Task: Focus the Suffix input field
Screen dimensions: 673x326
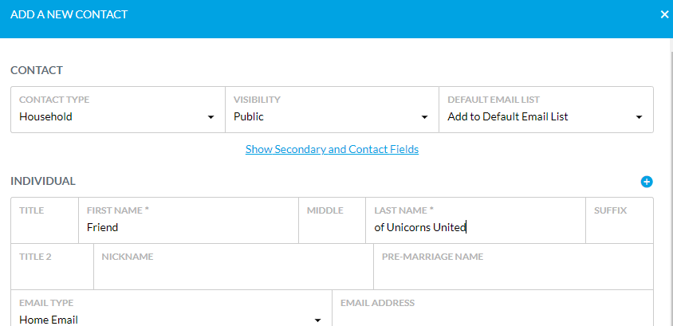Action: coord(620,221)
